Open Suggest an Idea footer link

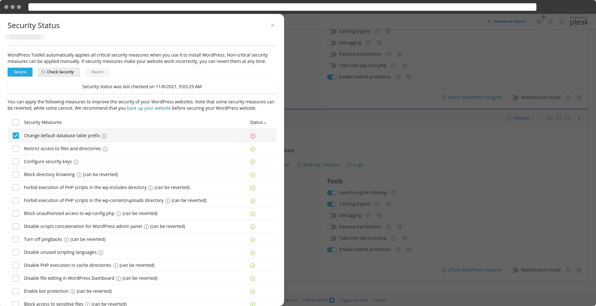354,300
